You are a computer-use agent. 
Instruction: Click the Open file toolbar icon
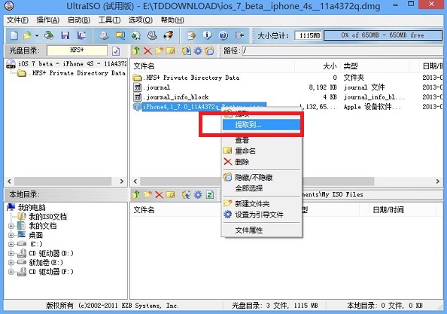point(27,35)
